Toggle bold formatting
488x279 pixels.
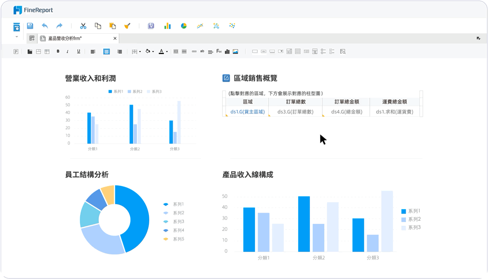tap(58, 51)
